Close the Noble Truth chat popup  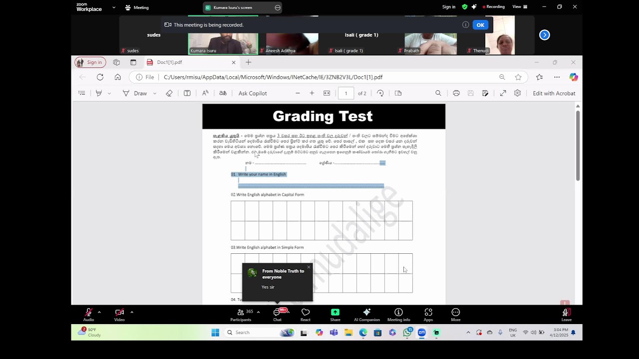coord(309,267)
